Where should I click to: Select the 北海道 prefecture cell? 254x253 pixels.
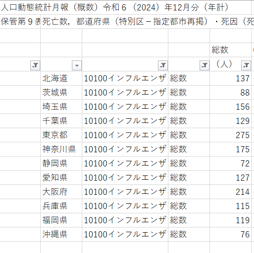coord(61,78)
